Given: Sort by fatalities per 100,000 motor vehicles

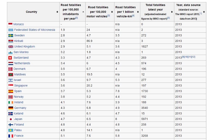Looking at the screenshot, I should [112, 12].
